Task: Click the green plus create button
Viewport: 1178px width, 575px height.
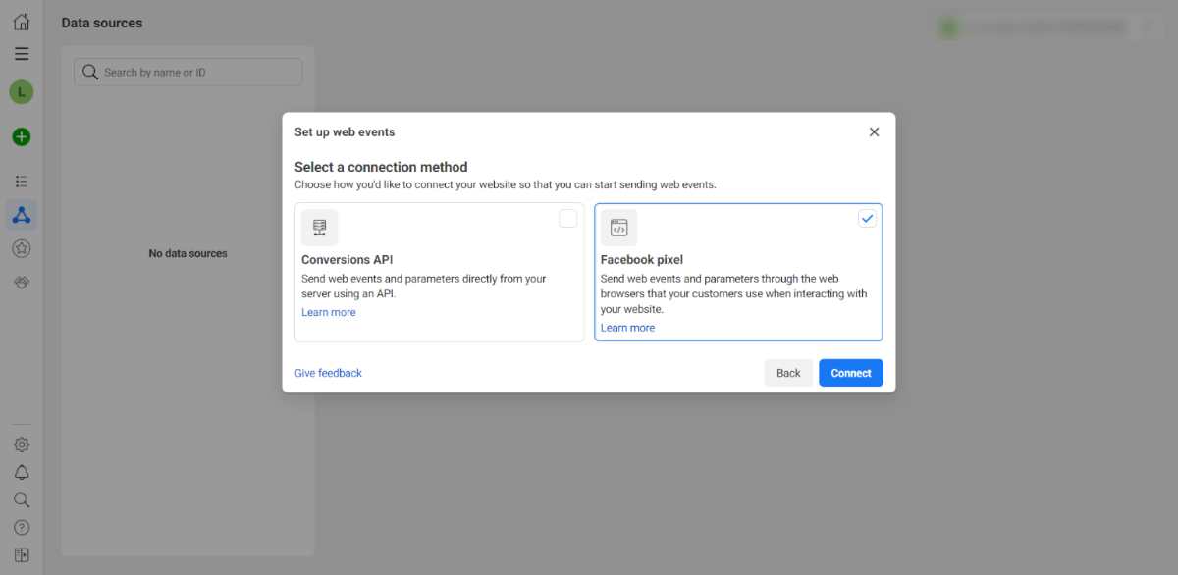Action: (x=22, y=136)
